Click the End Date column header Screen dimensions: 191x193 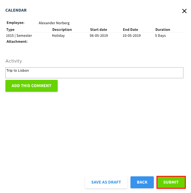tap(130, 30)
